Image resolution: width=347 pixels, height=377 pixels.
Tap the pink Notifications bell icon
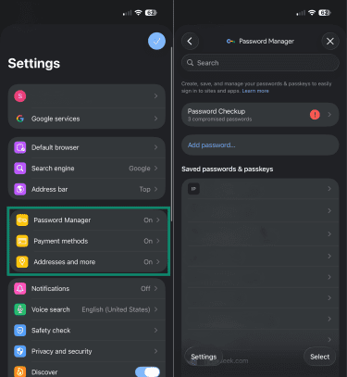click(20, 289)
